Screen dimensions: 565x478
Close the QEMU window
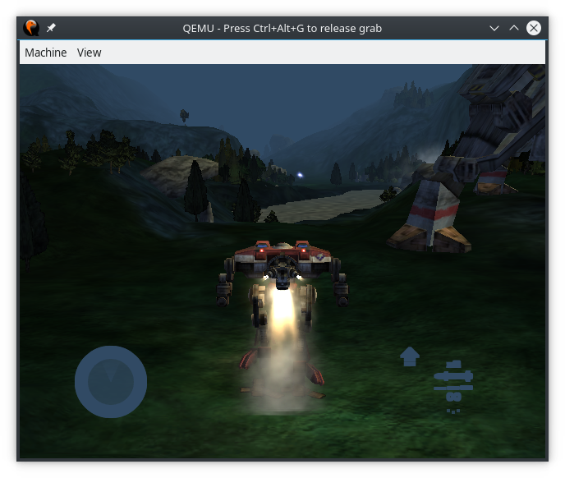click(x=534, y=28)
